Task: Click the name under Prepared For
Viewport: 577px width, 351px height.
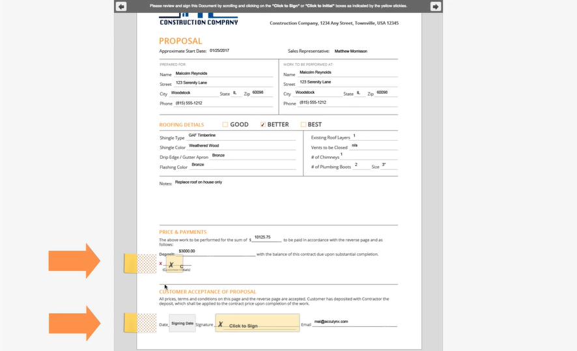Action: click(191, 73)
